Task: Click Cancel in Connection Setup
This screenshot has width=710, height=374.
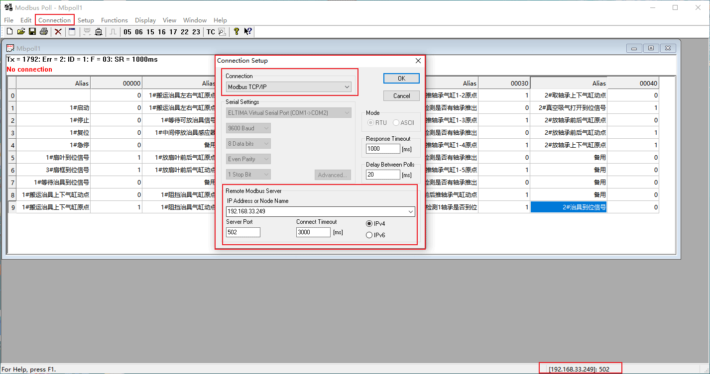Action: tap(401, 95)
